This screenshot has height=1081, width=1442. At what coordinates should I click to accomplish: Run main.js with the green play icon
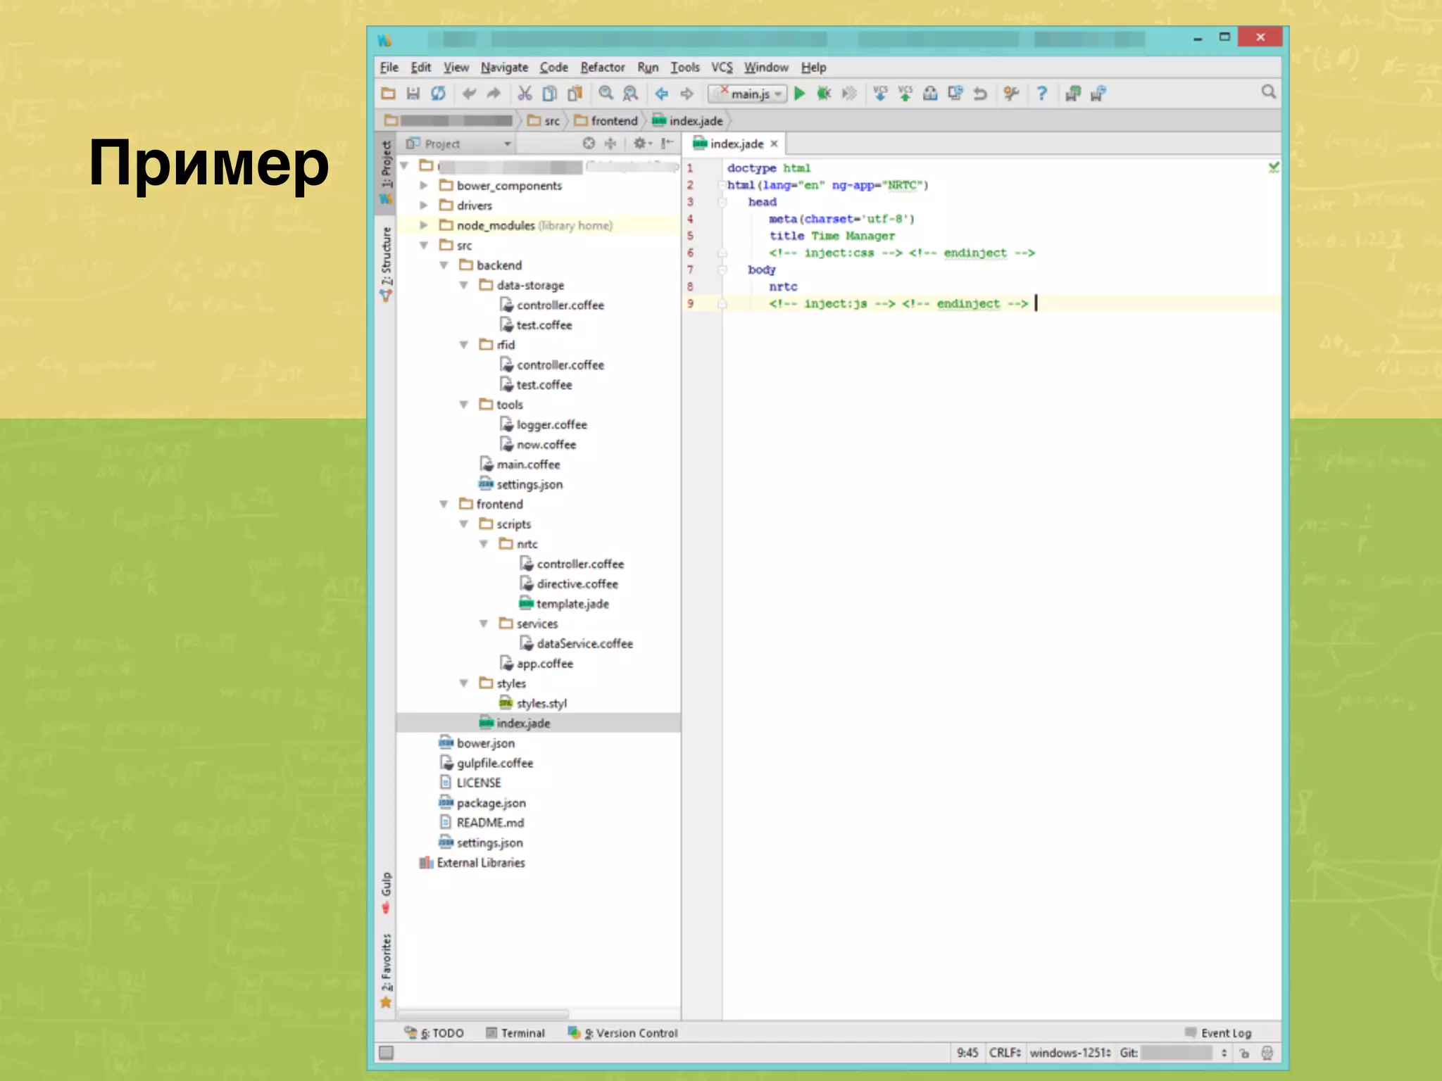click(x=799, y=93)
